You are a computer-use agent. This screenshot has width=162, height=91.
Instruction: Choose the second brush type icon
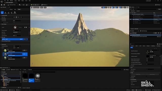(16, 17)
